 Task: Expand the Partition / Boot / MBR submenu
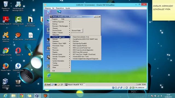click(x=60, y=44)
